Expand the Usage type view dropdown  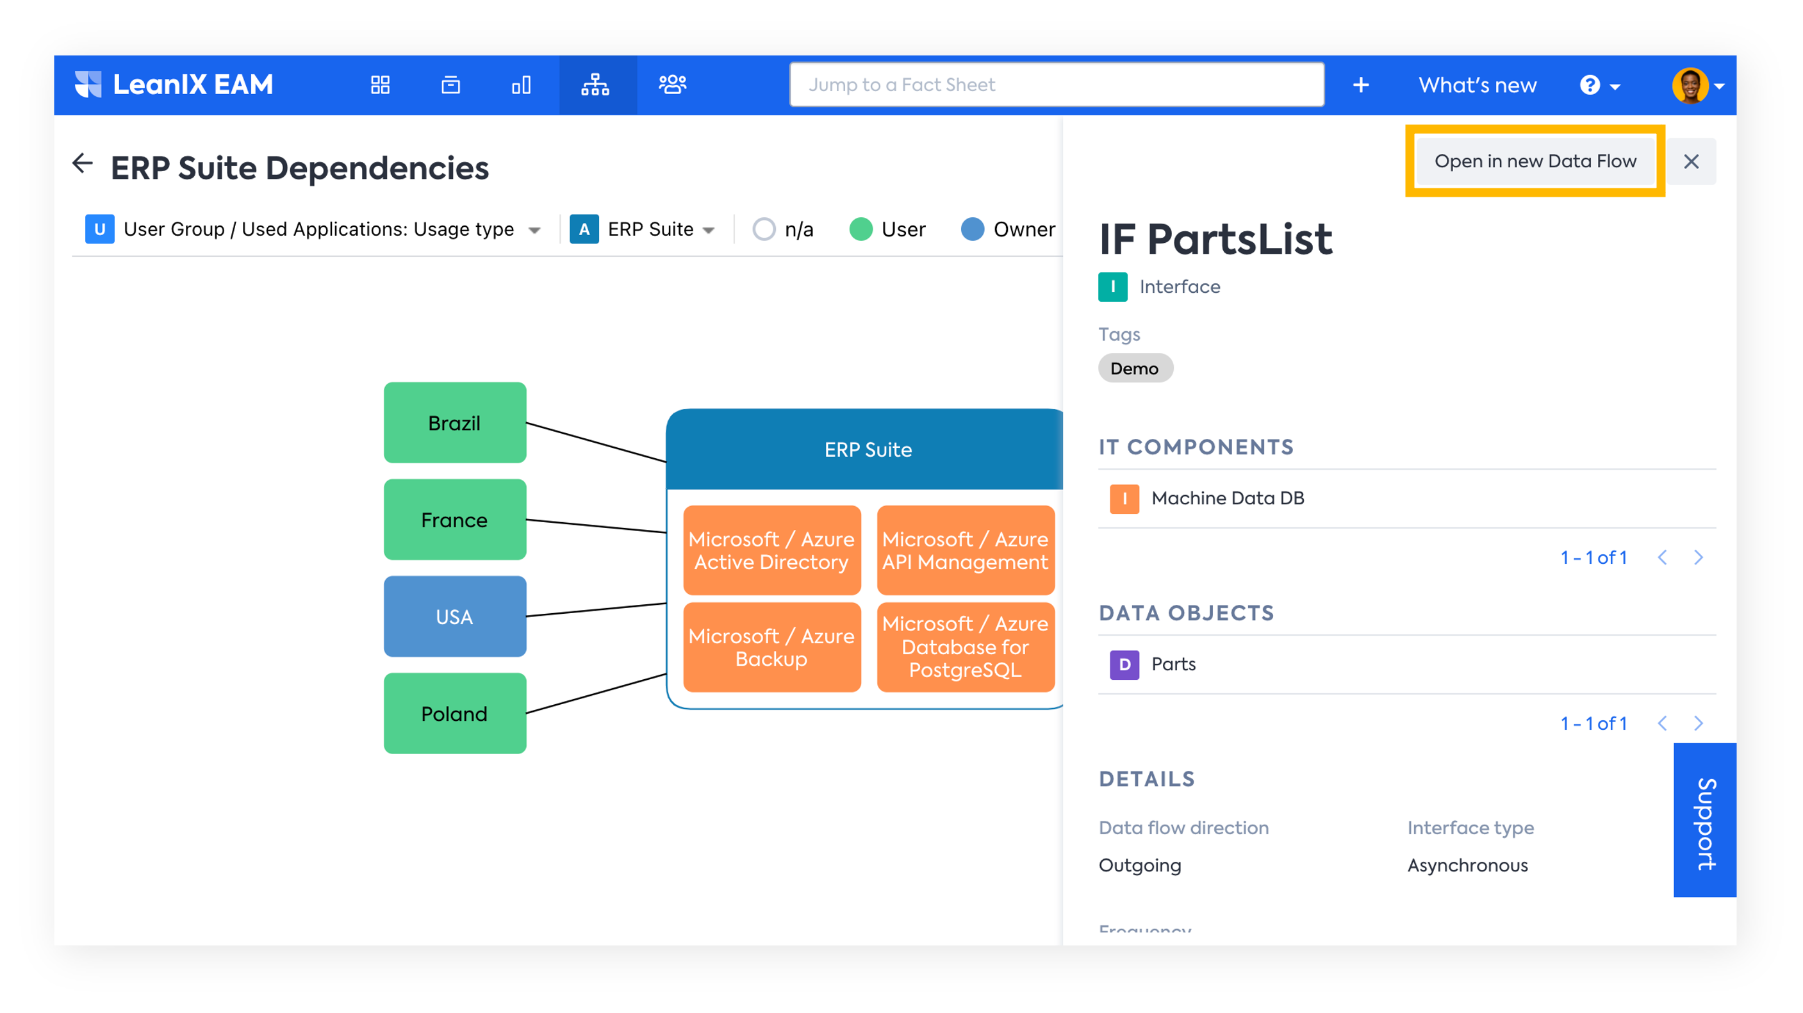[x=536, y=230]
